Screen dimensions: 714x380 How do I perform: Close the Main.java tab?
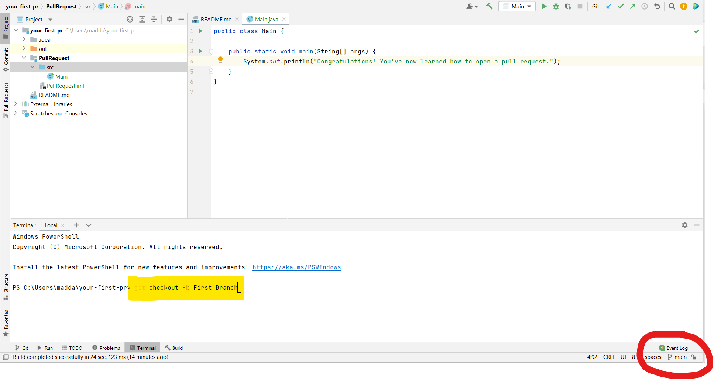click(x=284, y=19)
